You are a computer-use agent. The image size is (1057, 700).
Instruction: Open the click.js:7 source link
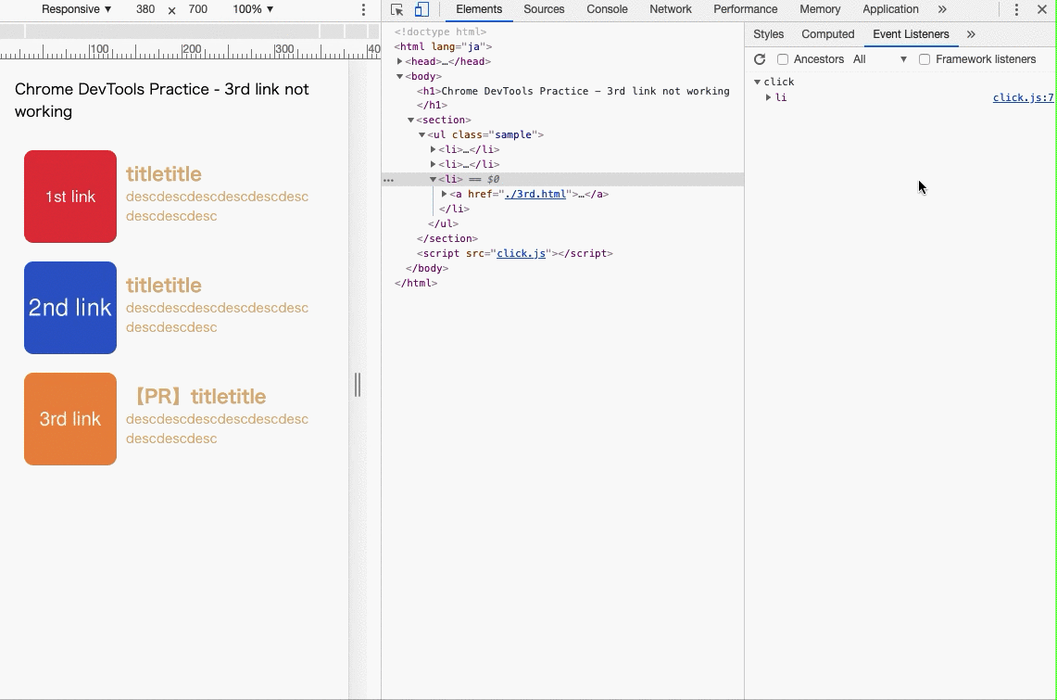pos(1023,97)
